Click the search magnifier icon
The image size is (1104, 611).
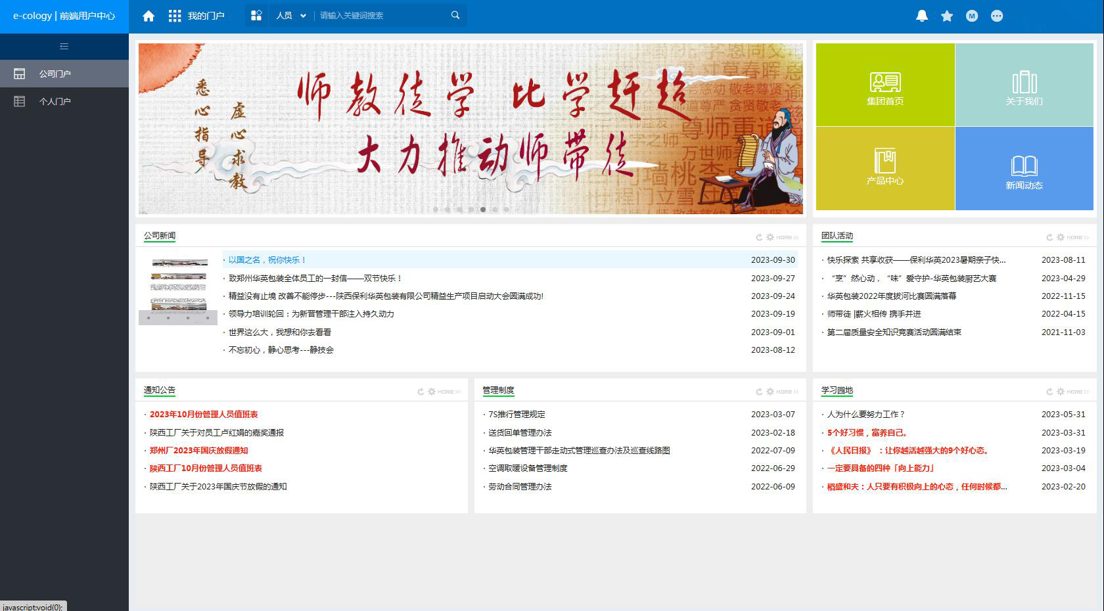pyautogui.click(x=455, y=15)
